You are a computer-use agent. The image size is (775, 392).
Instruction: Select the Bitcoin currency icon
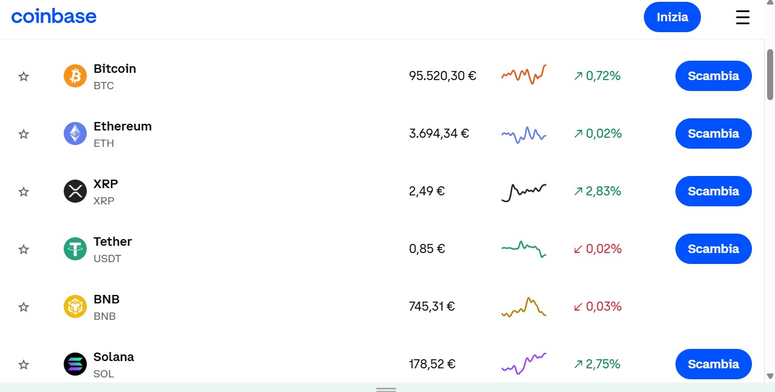(x=74, y=75)
